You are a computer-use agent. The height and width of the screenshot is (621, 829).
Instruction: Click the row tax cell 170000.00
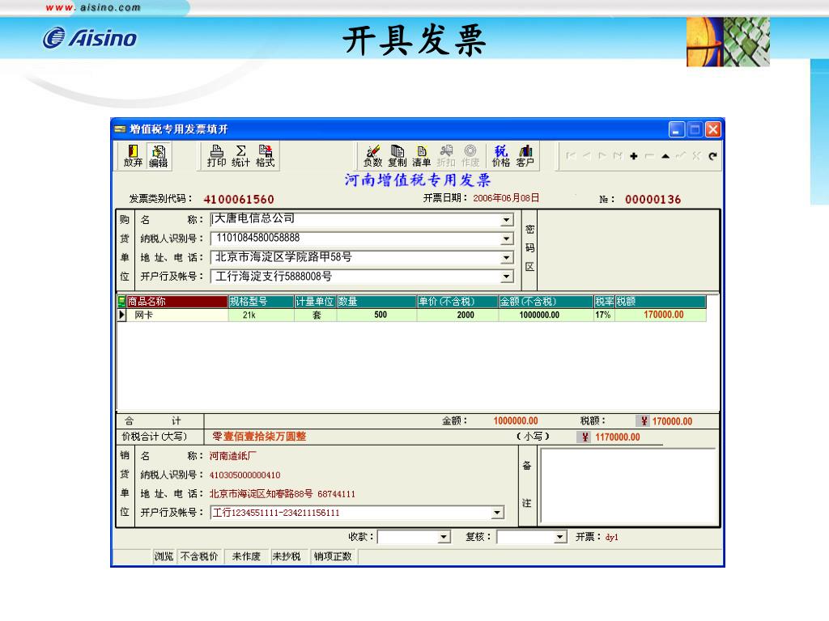pos(661,315)
